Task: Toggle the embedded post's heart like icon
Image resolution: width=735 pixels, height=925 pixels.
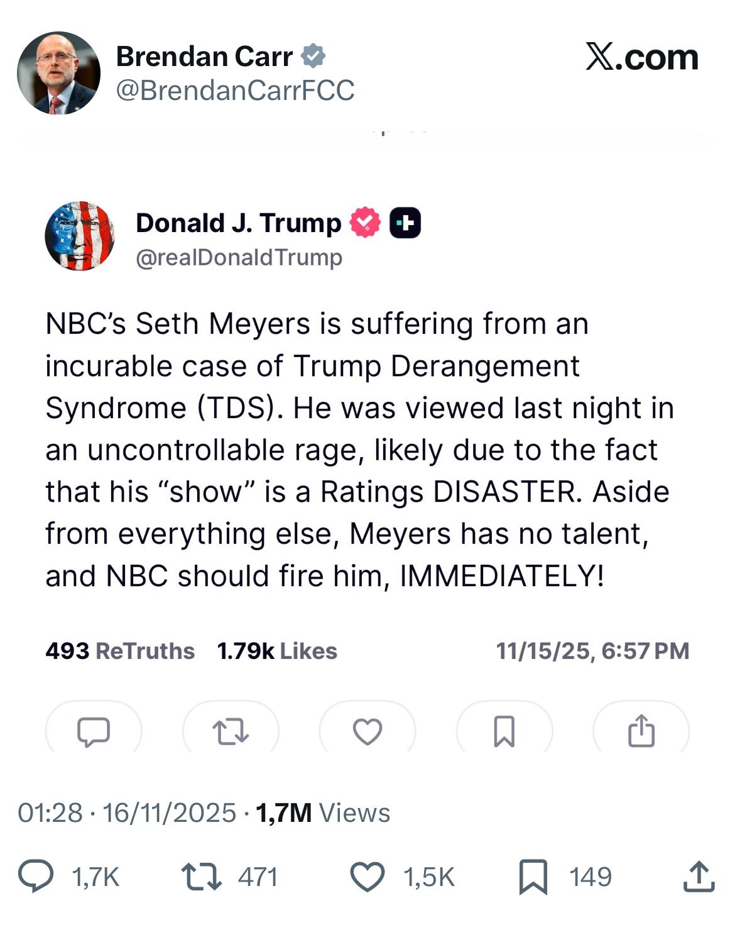Action: (367, 731)
